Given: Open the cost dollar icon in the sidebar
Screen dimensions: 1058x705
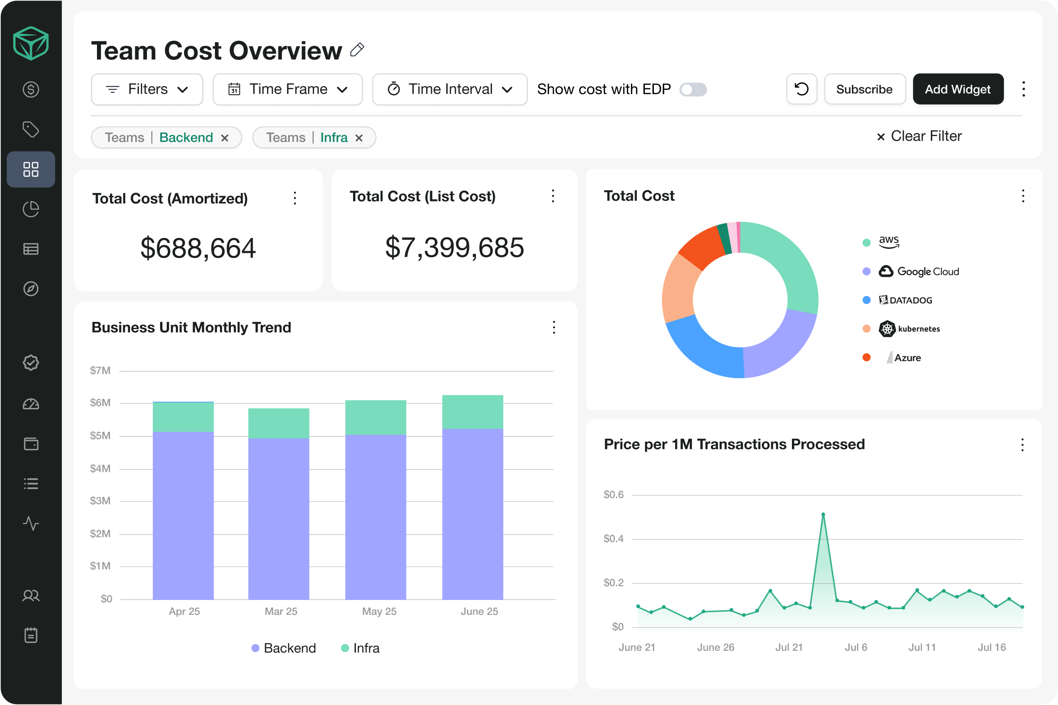Looking at the screenshot, I should (x=31, y=89).
